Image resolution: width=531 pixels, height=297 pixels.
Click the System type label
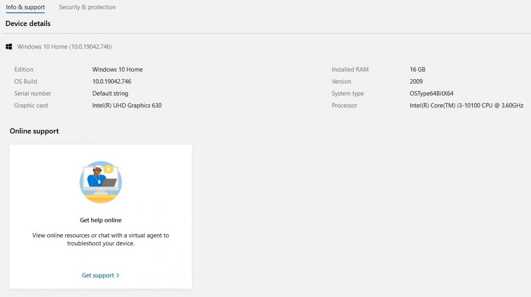348,93
